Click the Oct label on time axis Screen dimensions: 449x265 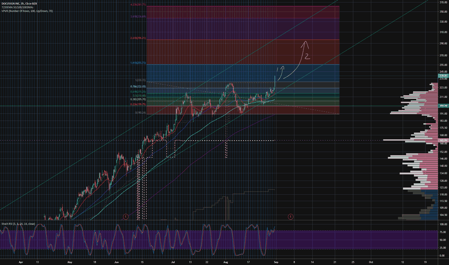coord(371,262)
